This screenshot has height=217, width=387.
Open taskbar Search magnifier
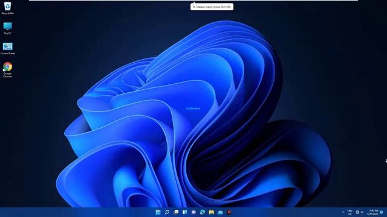[167, 212]
